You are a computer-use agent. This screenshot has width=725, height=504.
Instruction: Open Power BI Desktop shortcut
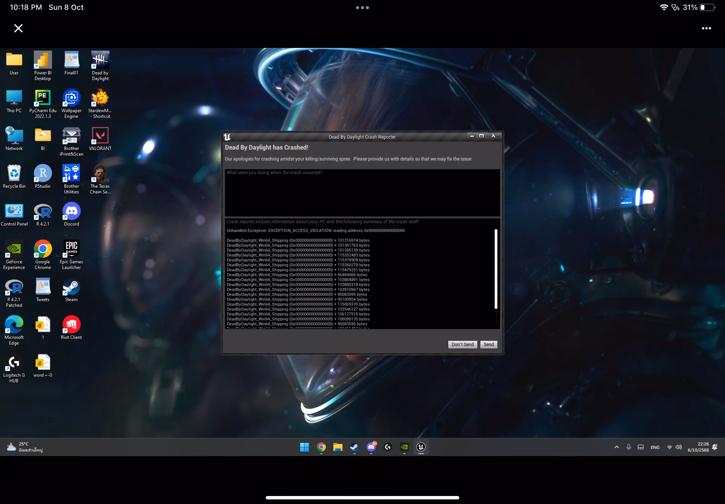43,66
